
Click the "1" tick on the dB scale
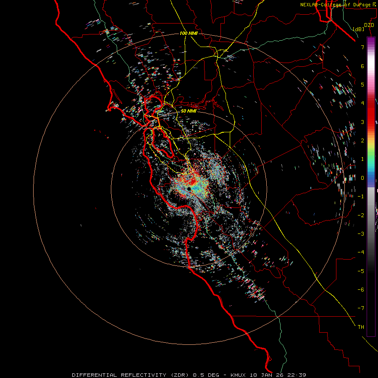coord(362,159)
